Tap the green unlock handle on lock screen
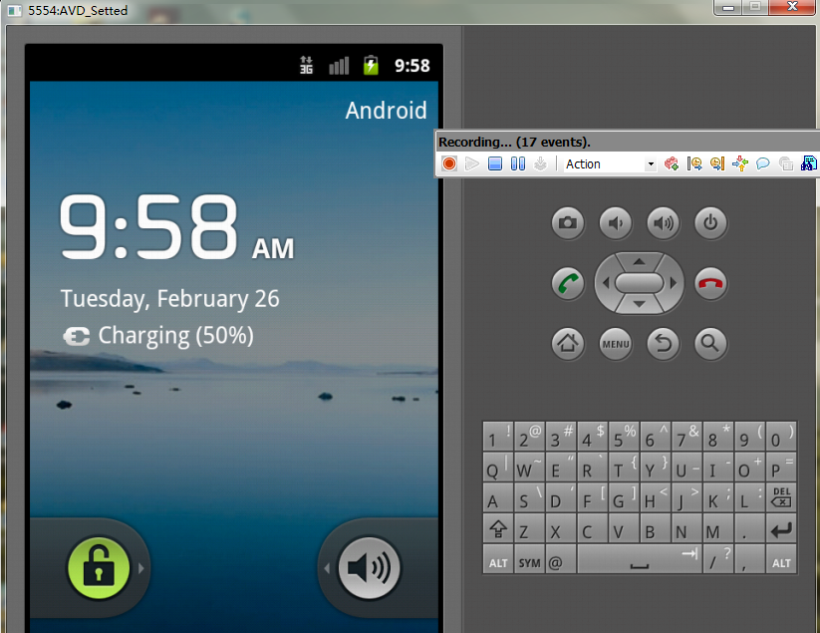This screenshot has width=820, height=633. [99, 568]
